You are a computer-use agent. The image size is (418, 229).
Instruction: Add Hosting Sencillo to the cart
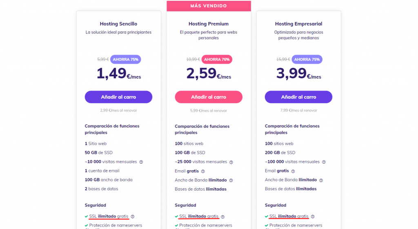click(118, 97)
